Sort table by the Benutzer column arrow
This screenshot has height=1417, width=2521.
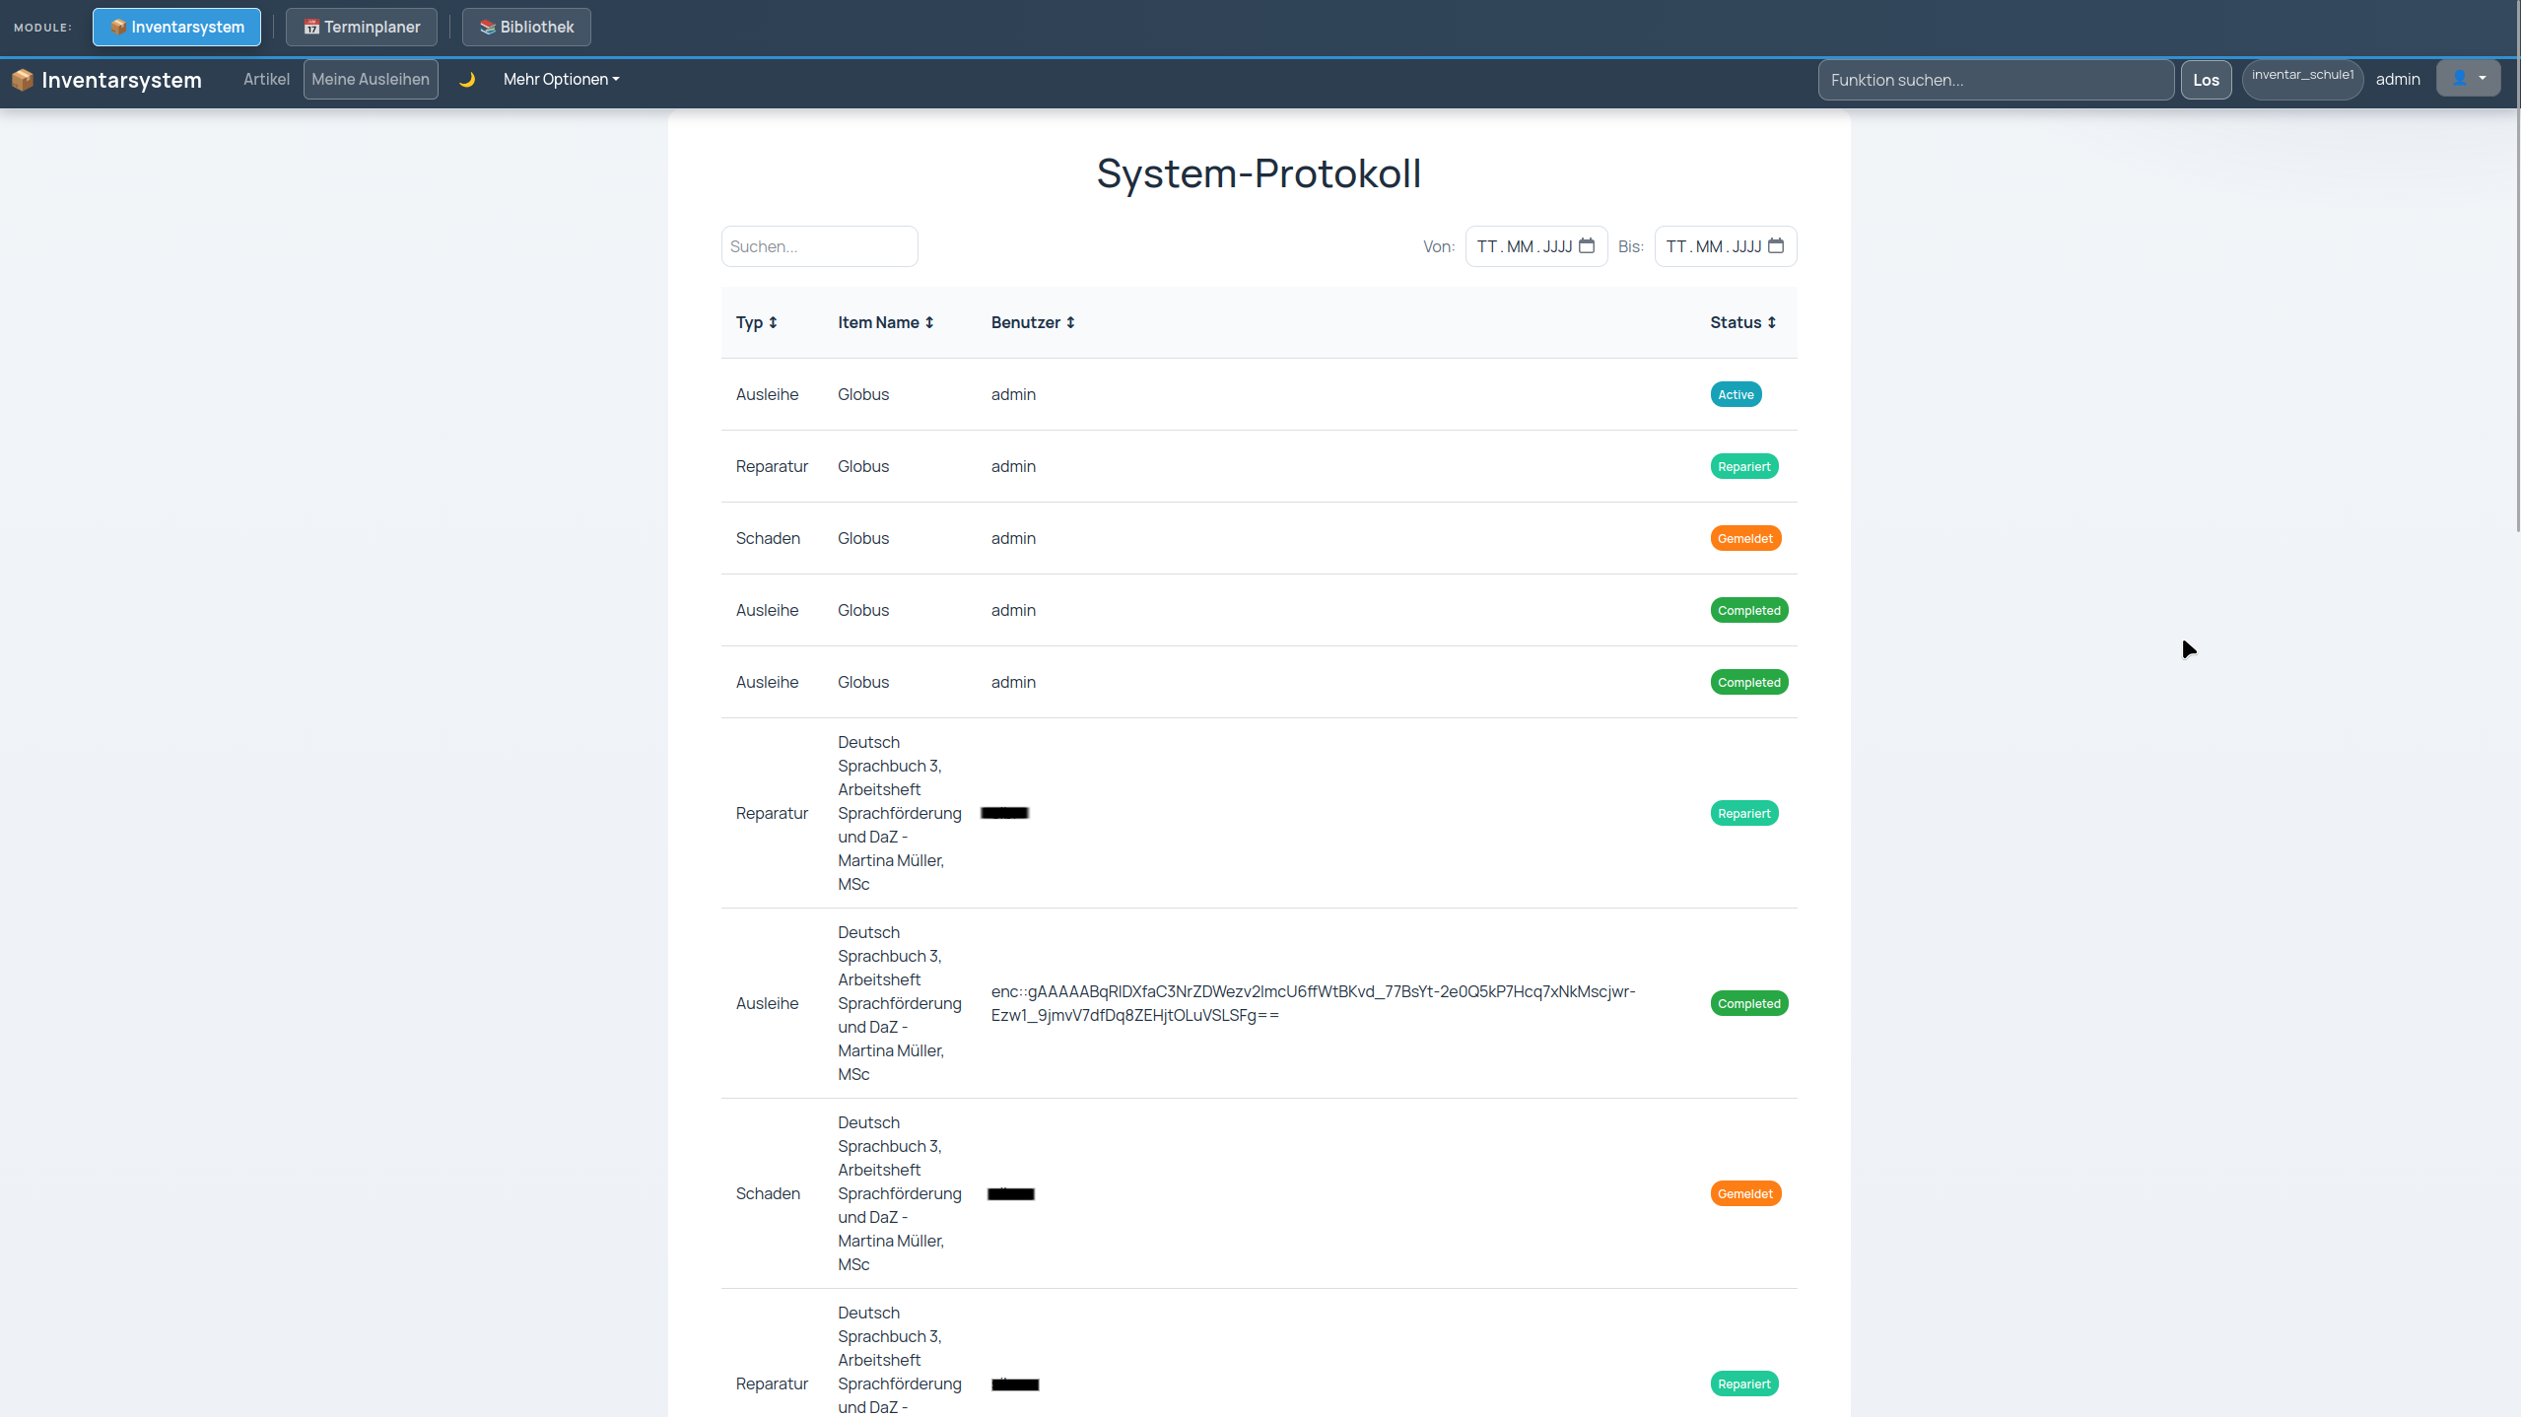[x=1070, y=322]
